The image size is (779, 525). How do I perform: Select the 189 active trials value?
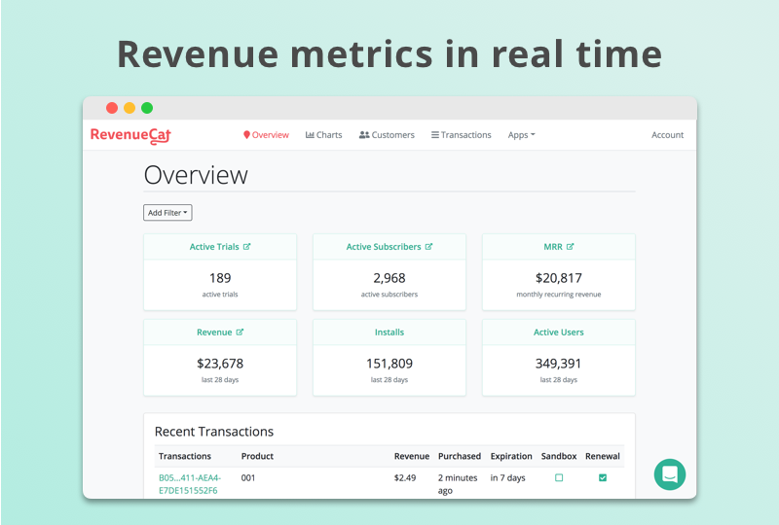pos(220,278)
